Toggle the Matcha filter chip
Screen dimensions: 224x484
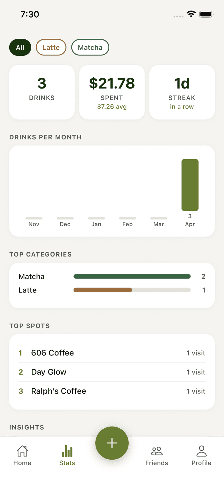coord(90,47)
